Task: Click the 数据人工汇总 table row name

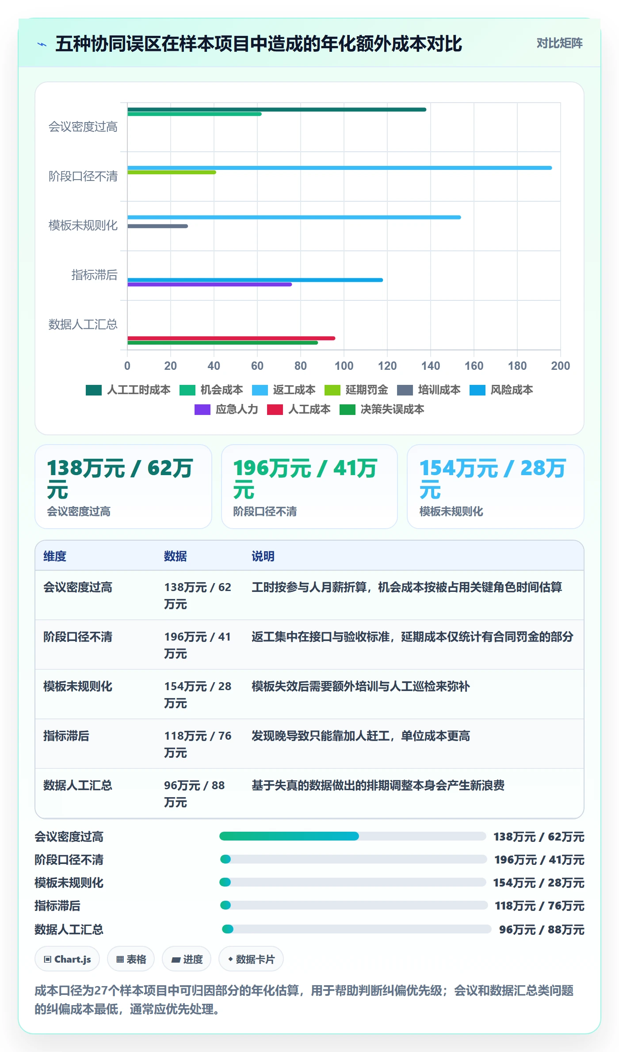Action: 78,785
